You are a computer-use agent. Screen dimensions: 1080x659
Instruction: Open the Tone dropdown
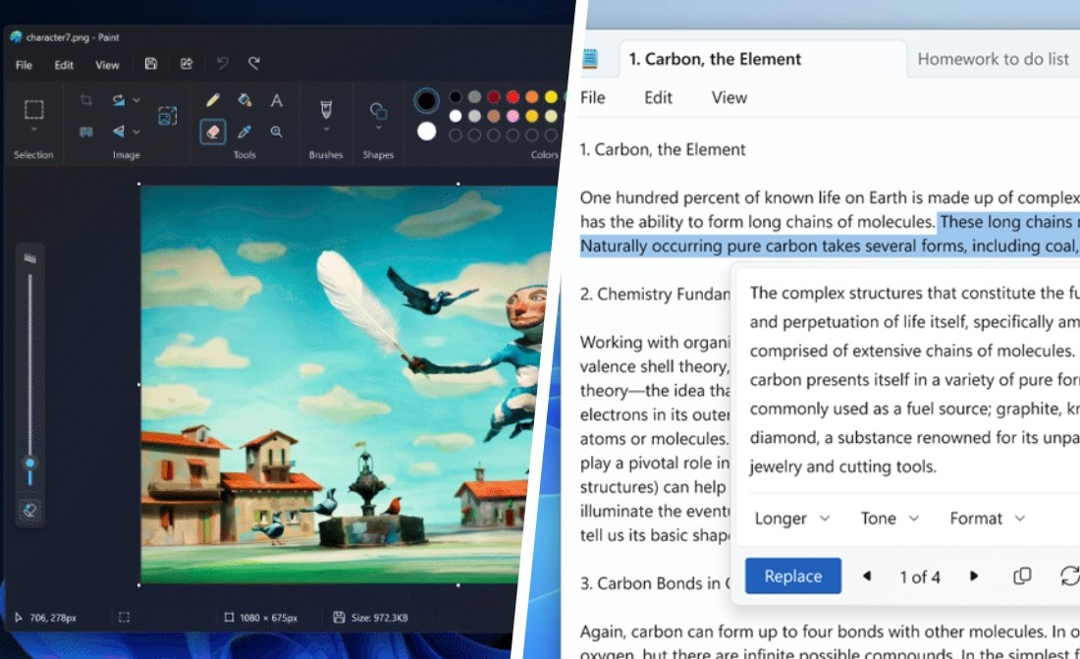(890, 519)
